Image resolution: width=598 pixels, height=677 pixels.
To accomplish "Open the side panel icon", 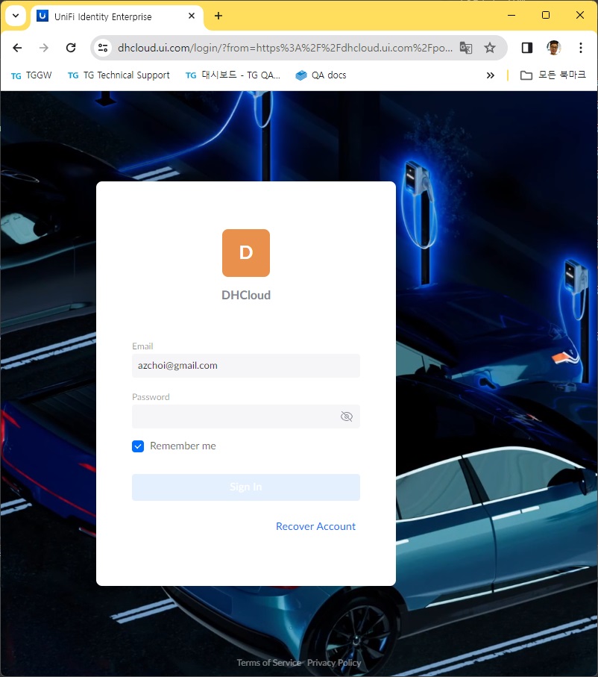I will pos(527,48).
